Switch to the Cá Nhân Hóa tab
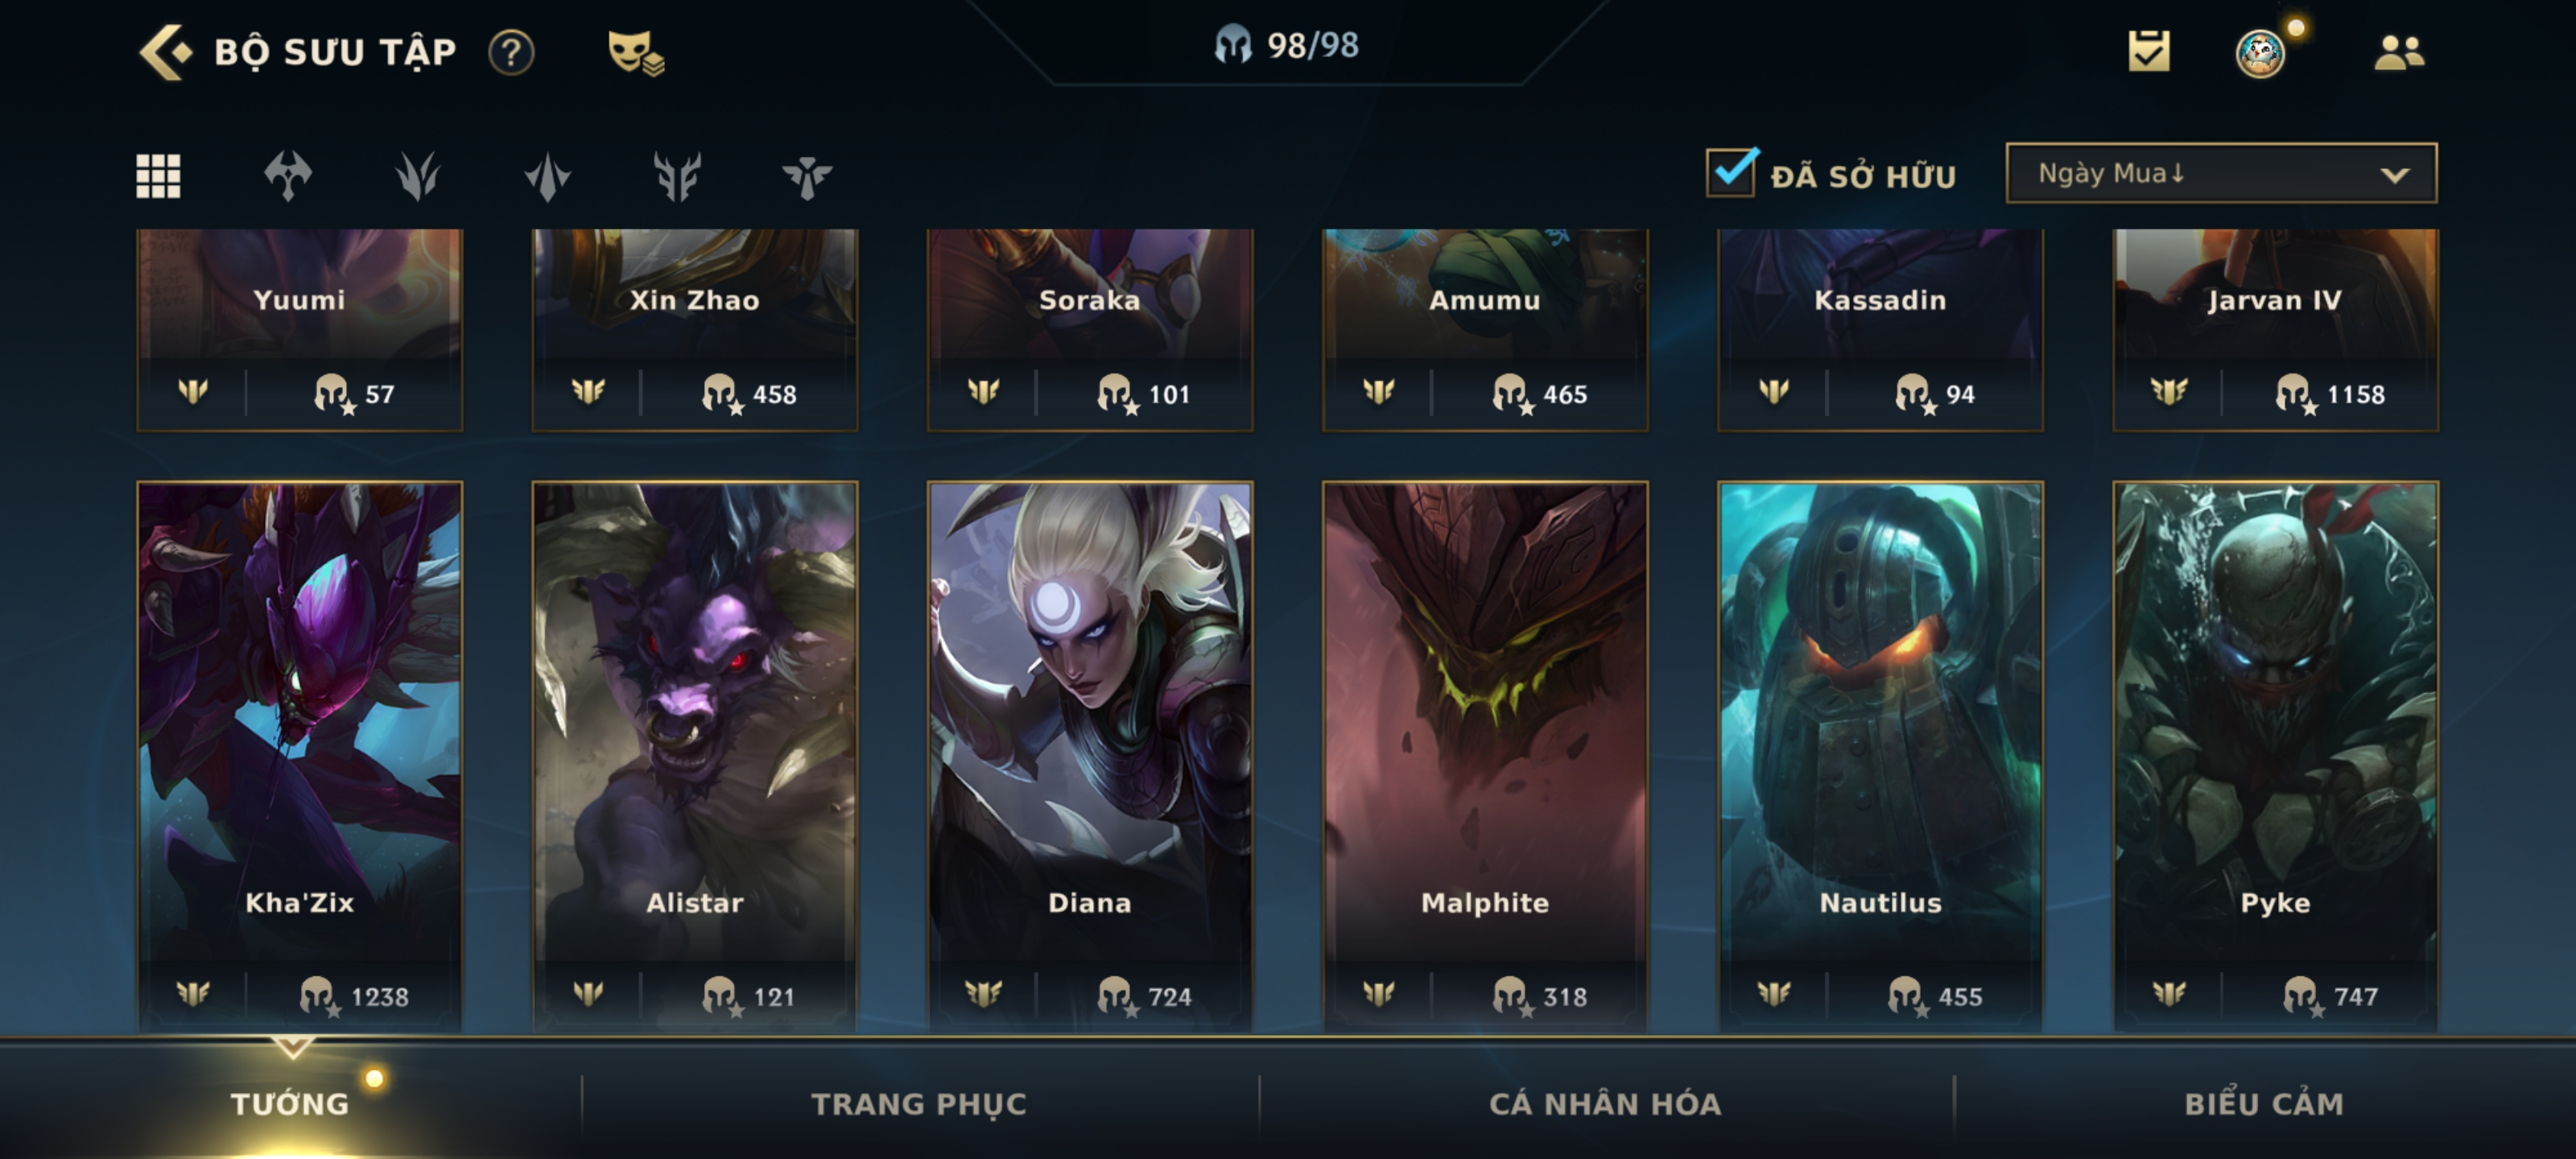The image size is (2576, 1159). pyautogui.click(x=1605, y=1103)
